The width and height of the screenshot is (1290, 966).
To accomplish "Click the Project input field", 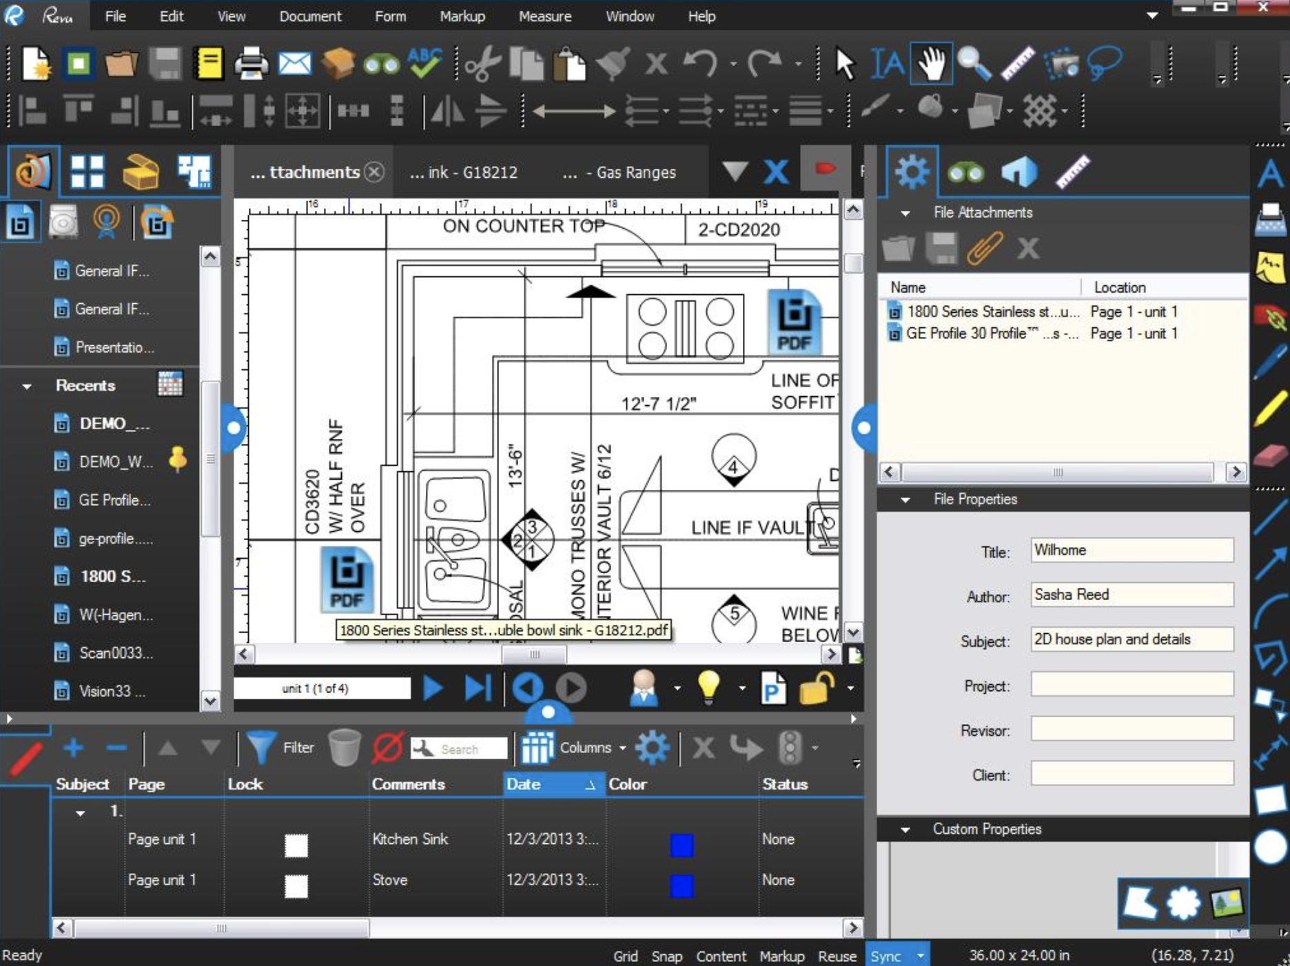I will pos(1132,685).
